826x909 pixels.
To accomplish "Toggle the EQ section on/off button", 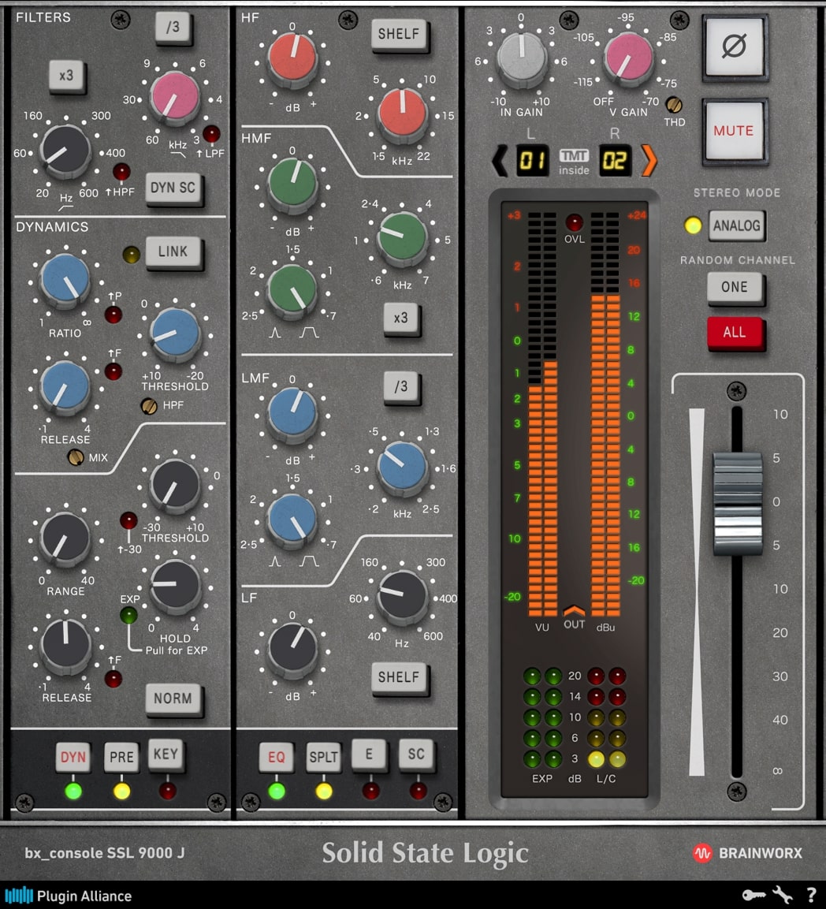I will (276, 757).
